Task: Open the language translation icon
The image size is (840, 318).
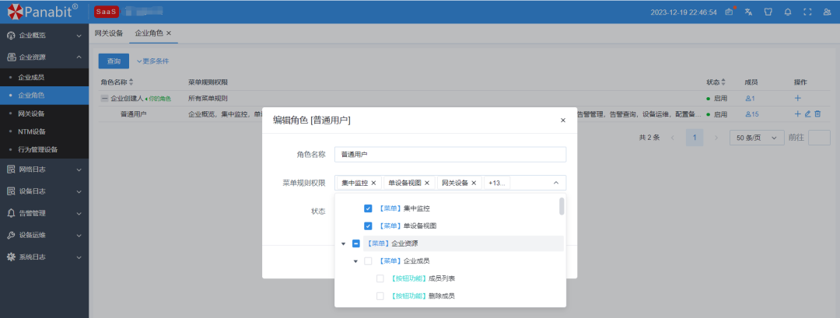Action: (749, 12)
